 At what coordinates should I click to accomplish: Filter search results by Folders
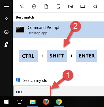pos(58,6)
